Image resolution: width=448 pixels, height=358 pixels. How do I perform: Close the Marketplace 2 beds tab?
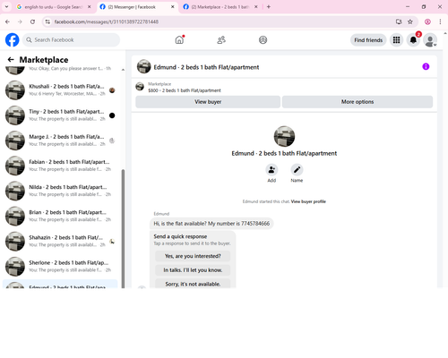coord(256,7)
